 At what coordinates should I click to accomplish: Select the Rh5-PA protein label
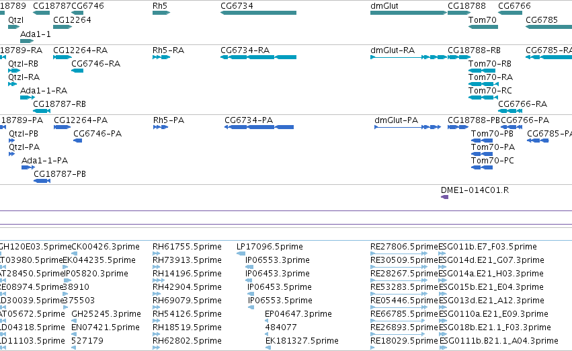click(169, 120)
